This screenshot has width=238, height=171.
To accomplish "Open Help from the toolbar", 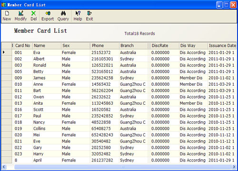I will click(x=78, y=16).
